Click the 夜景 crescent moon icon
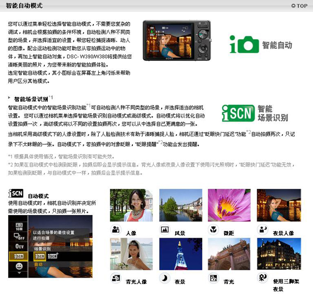The image size is (313, 295). 164,278
